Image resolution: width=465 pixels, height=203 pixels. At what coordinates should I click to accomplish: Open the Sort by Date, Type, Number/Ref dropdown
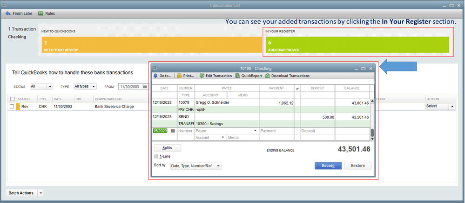[196, 166]
